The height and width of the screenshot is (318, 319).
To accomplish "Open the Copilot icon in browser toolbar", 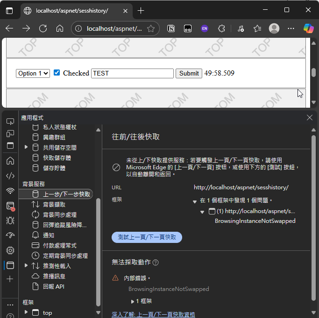I will 308,28.
